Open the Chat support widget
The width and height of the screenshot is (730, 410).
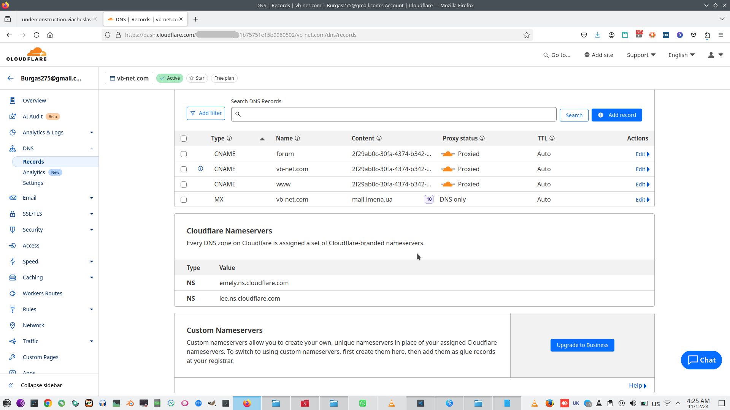(701, 360)
